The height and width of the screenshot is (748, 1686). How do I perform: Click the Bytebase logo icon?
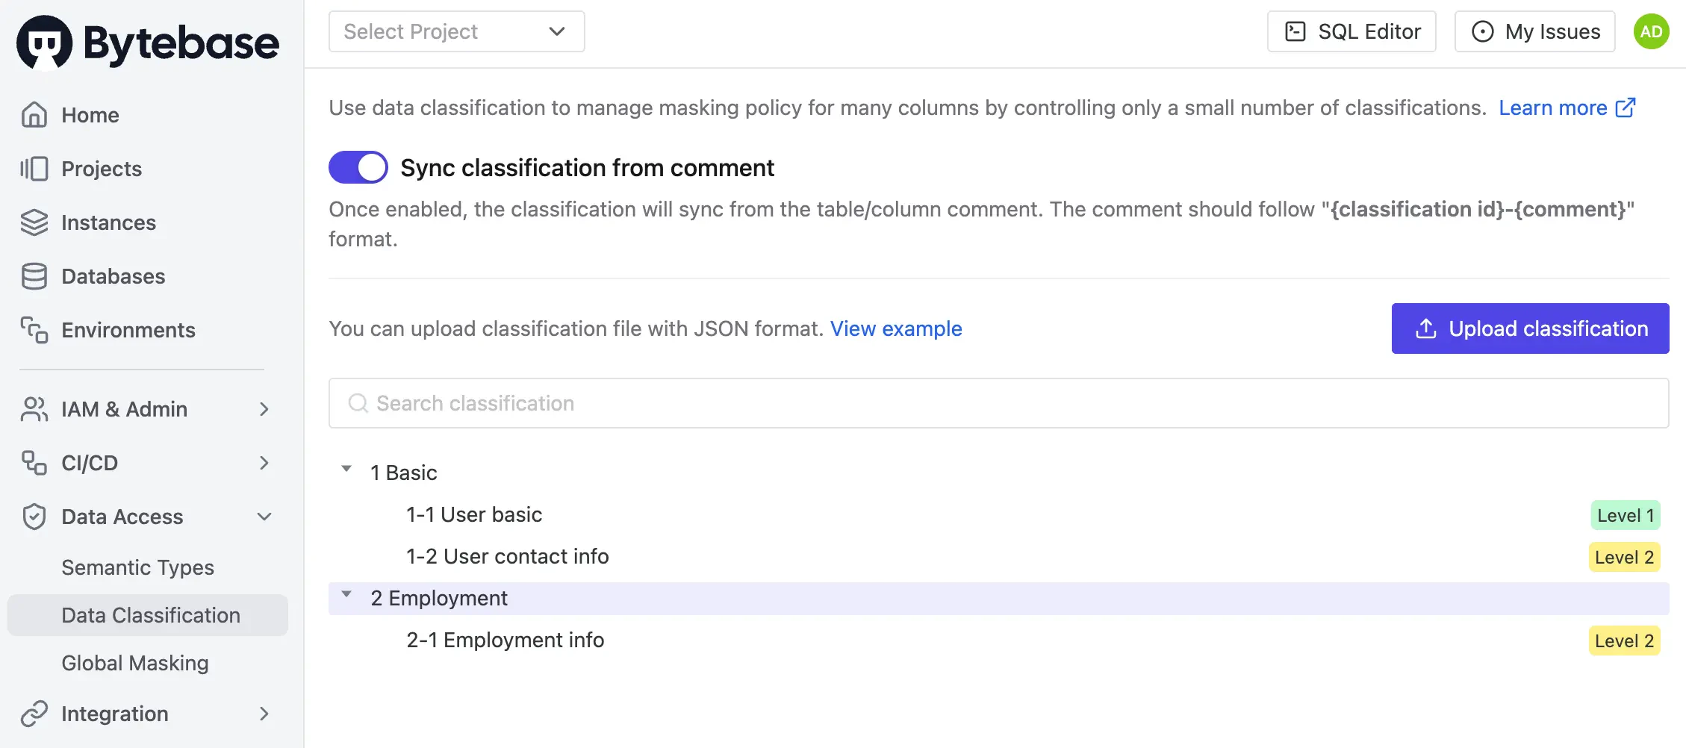(x=45, y=43)
